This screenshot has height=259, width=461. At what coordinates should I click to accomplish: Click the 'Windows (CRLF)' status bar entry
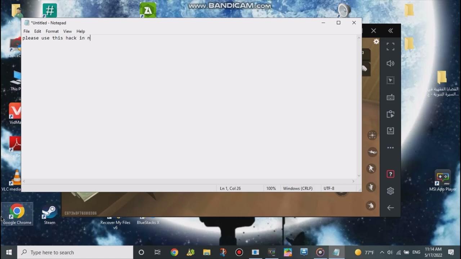coord(297,188)
